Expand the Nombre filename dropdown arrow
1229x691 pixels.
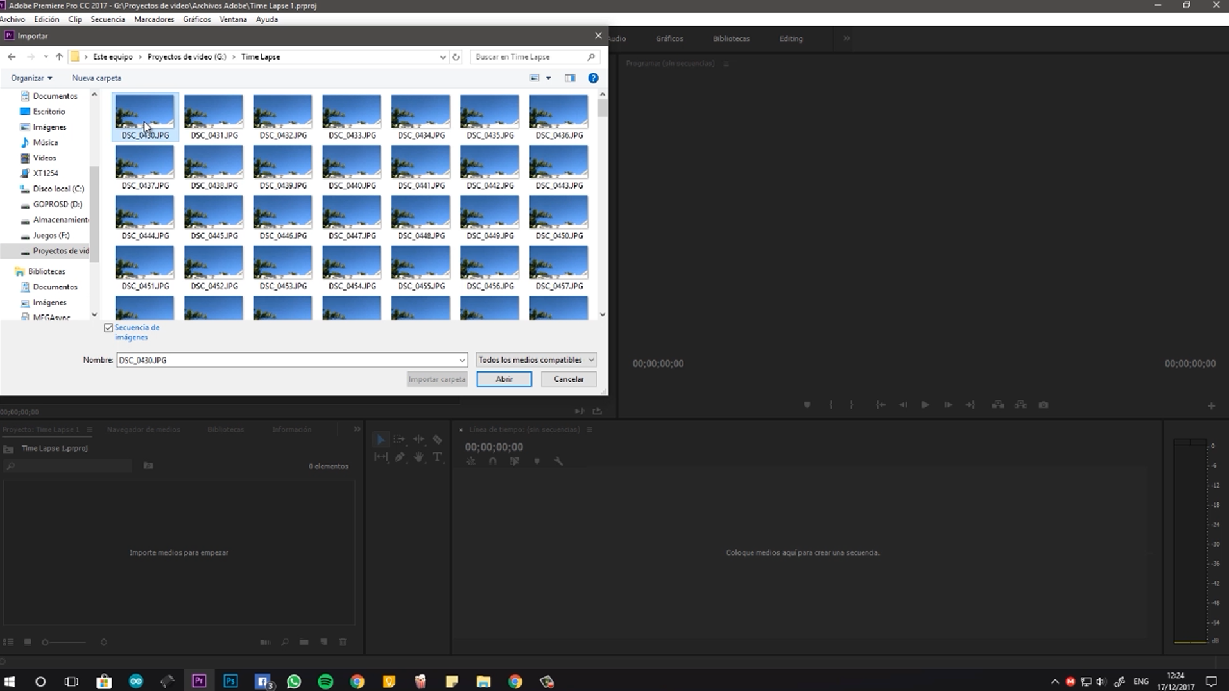461,360
